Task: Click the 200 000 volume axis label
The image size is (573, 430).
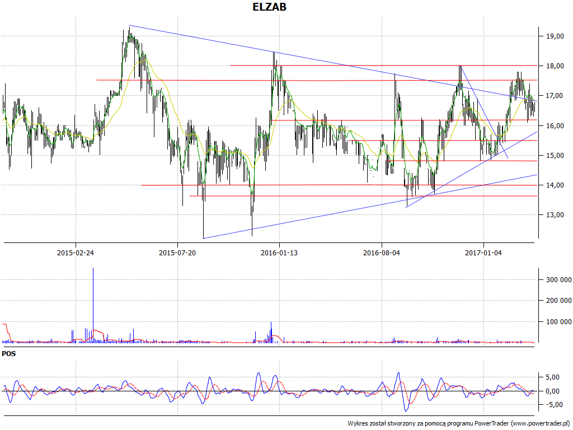Action: 559,301
